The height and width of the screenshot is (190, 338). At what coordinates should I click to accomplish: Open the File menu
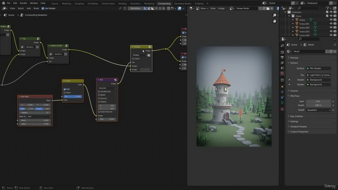9,3
